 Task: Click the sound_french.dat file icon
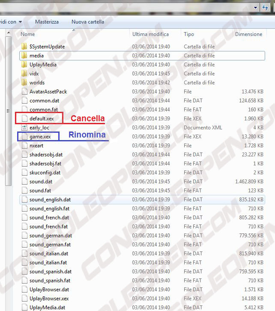24,217
